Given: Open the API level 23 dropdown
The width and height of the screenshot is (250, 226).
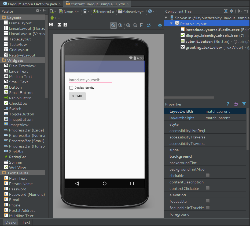Looking at the screenshot, I should click(x=55, y=18).
